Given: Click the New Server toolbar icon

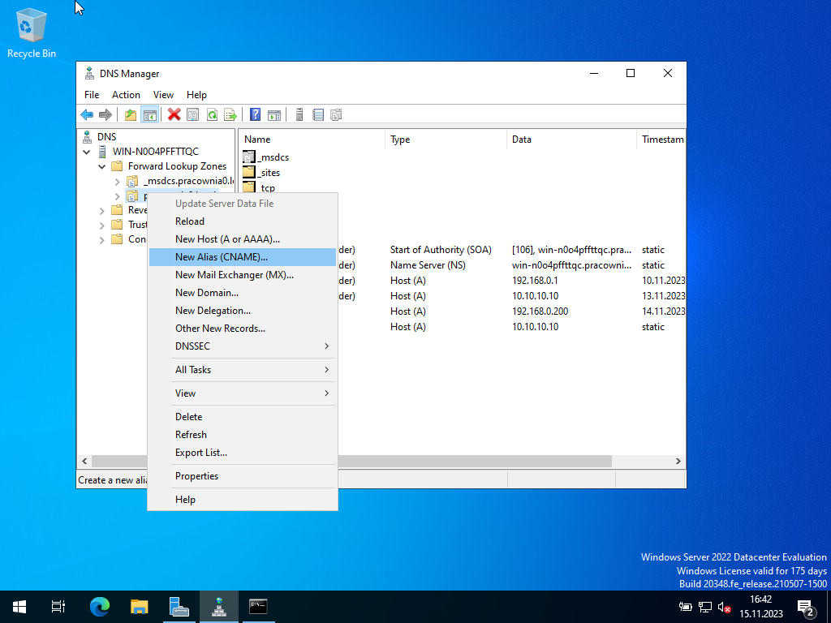Looking at the screenshot, I should [299, 114].
